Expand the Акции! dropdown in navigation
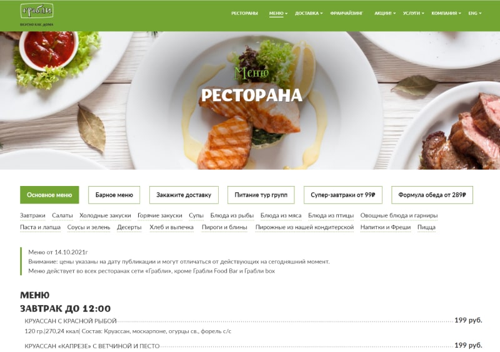Viewport: 500px width, 352px height. click(385, 13)
